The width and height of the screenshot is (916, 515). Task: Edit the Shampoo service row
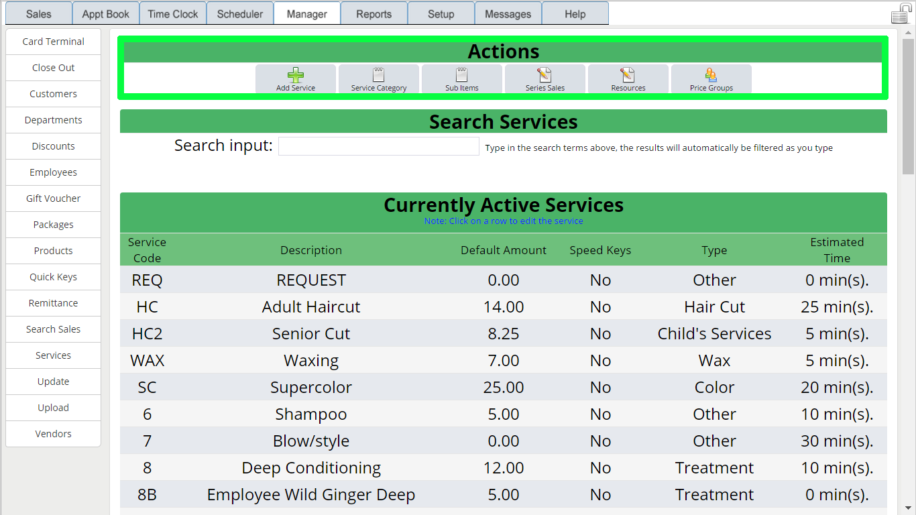coord(504,414)
